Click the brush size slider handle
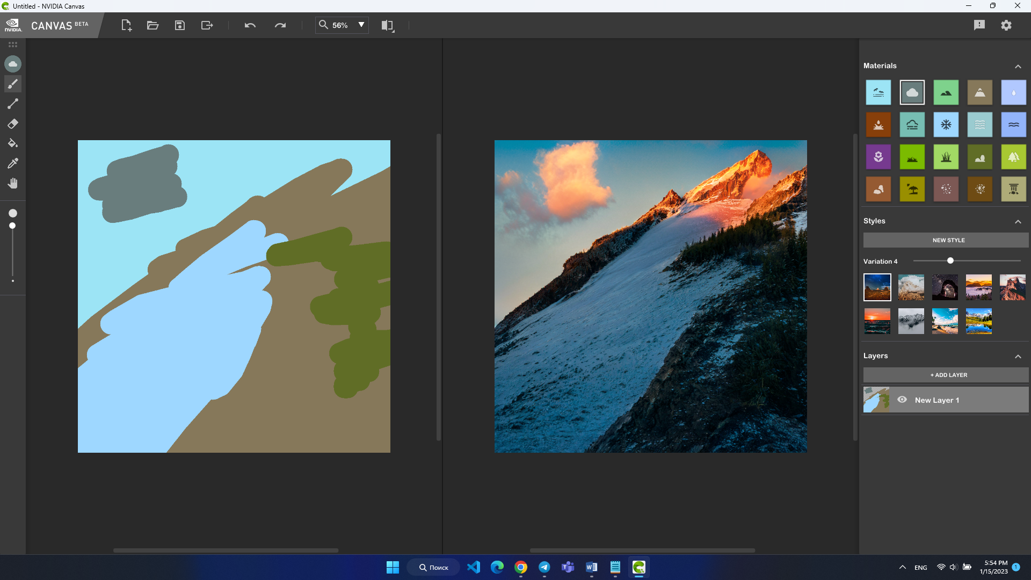This screenshot has width=1031, height=580. pyautogui.click(x=12, y=226)
